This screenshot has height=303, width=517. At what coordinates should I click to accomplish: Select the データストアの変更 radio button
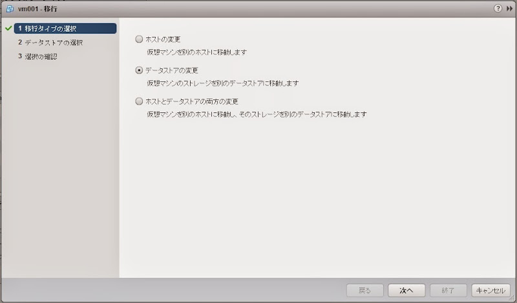[x=139, y=70]
